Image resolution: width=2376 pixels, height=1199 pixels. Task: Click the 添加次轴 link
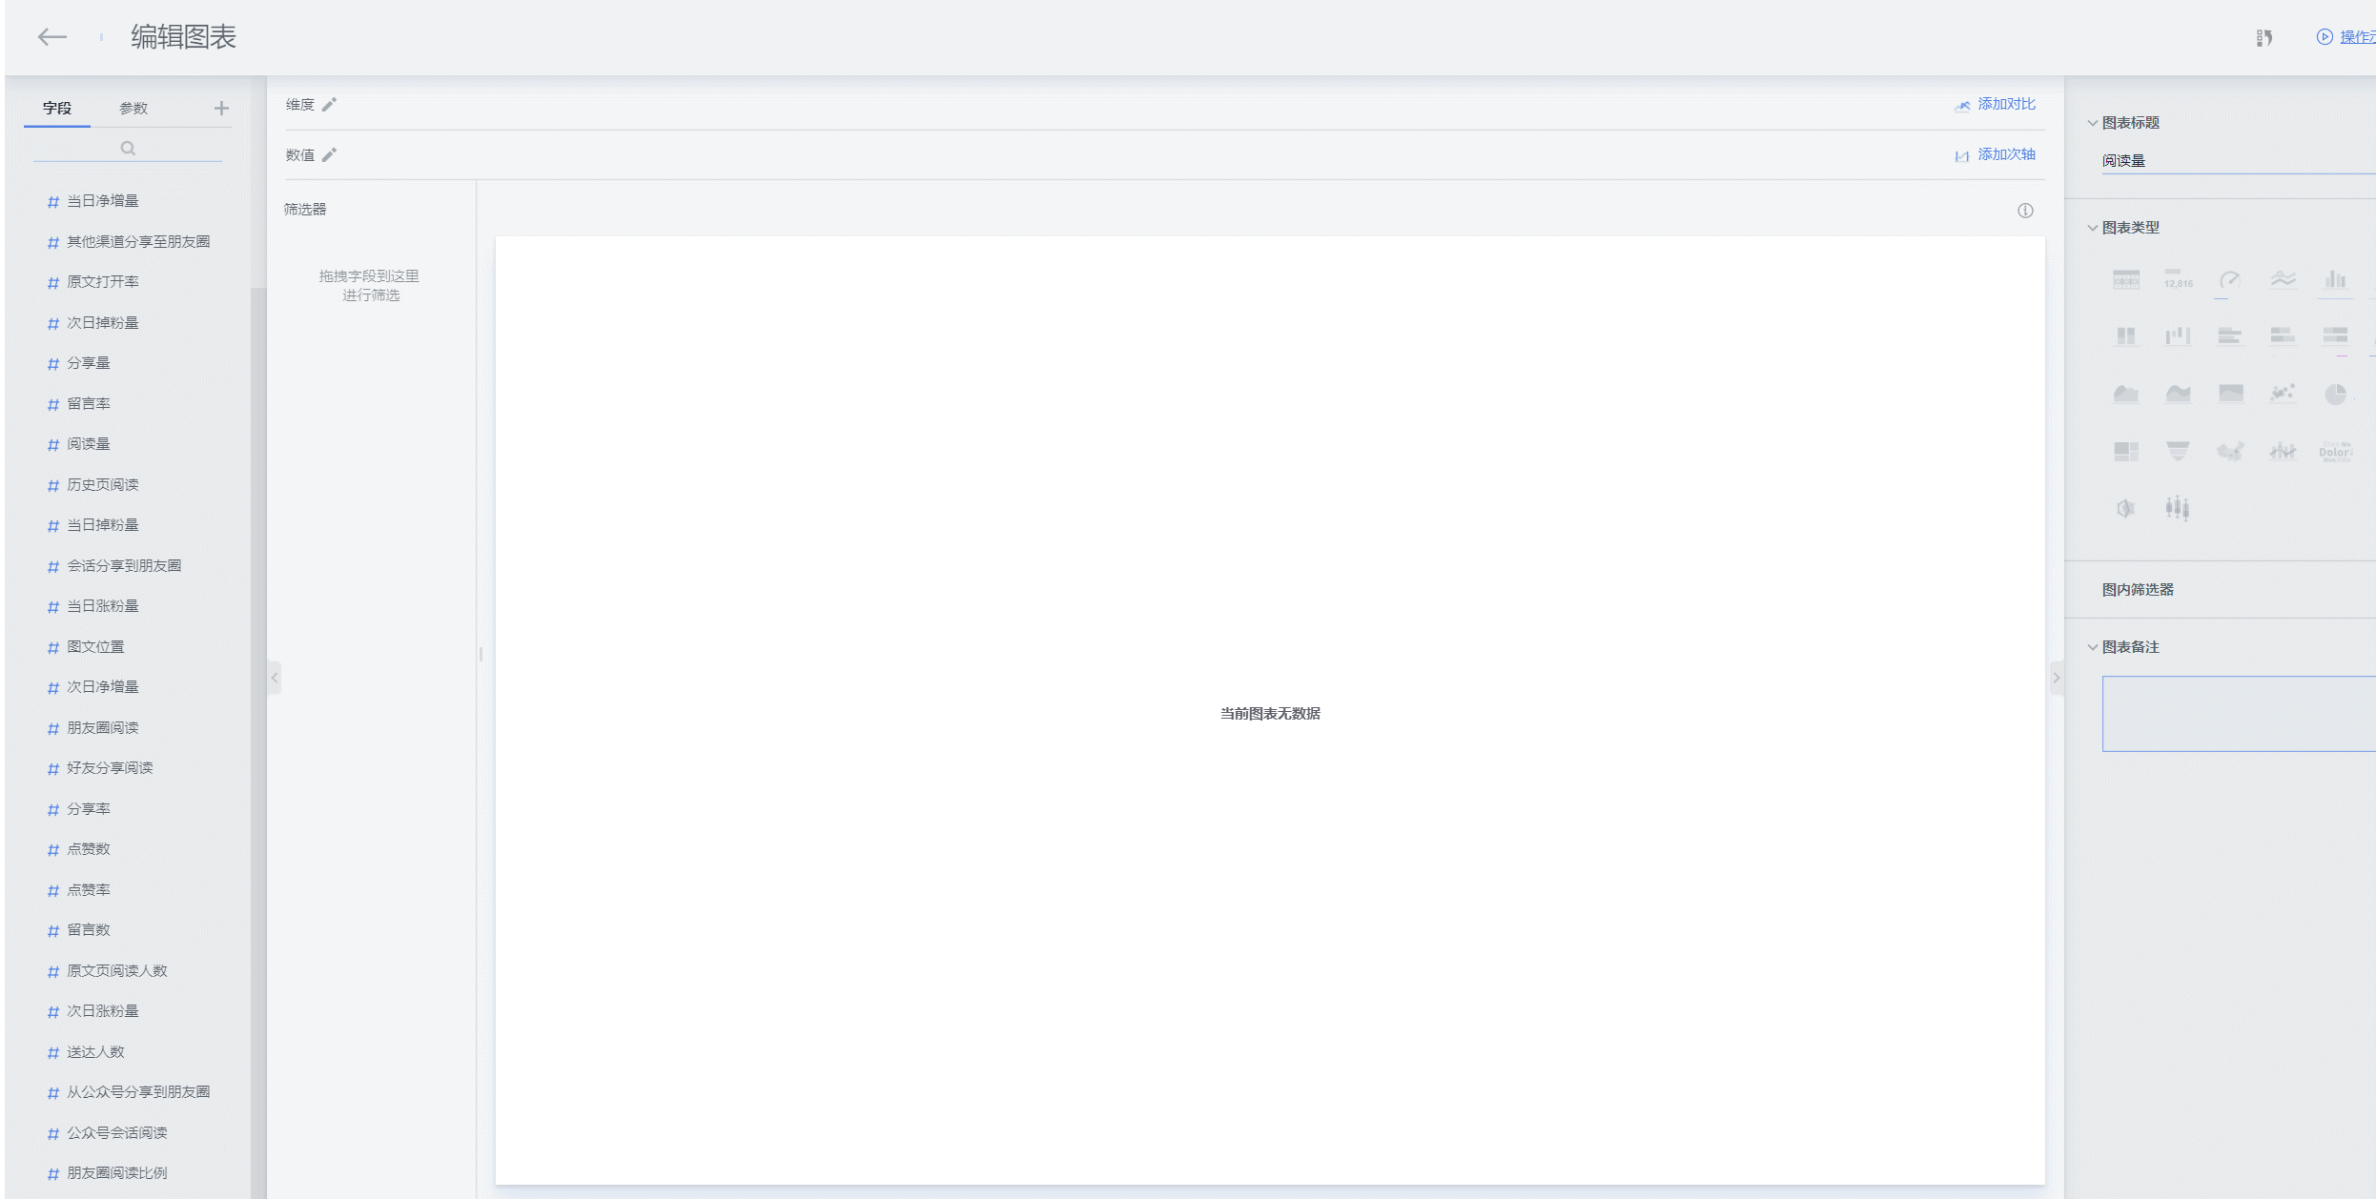(2005, 154)
